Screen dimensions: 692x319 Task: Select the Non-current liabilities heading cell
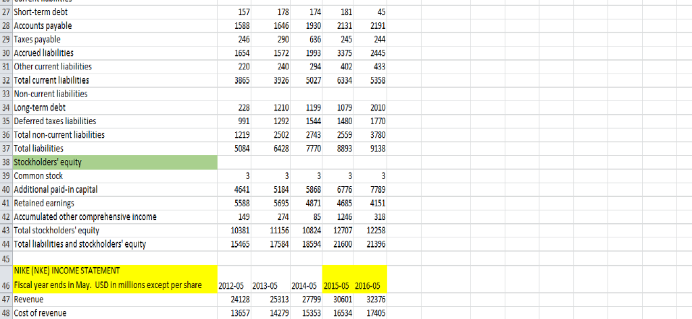pyautogui.click(x=115, y=94)
